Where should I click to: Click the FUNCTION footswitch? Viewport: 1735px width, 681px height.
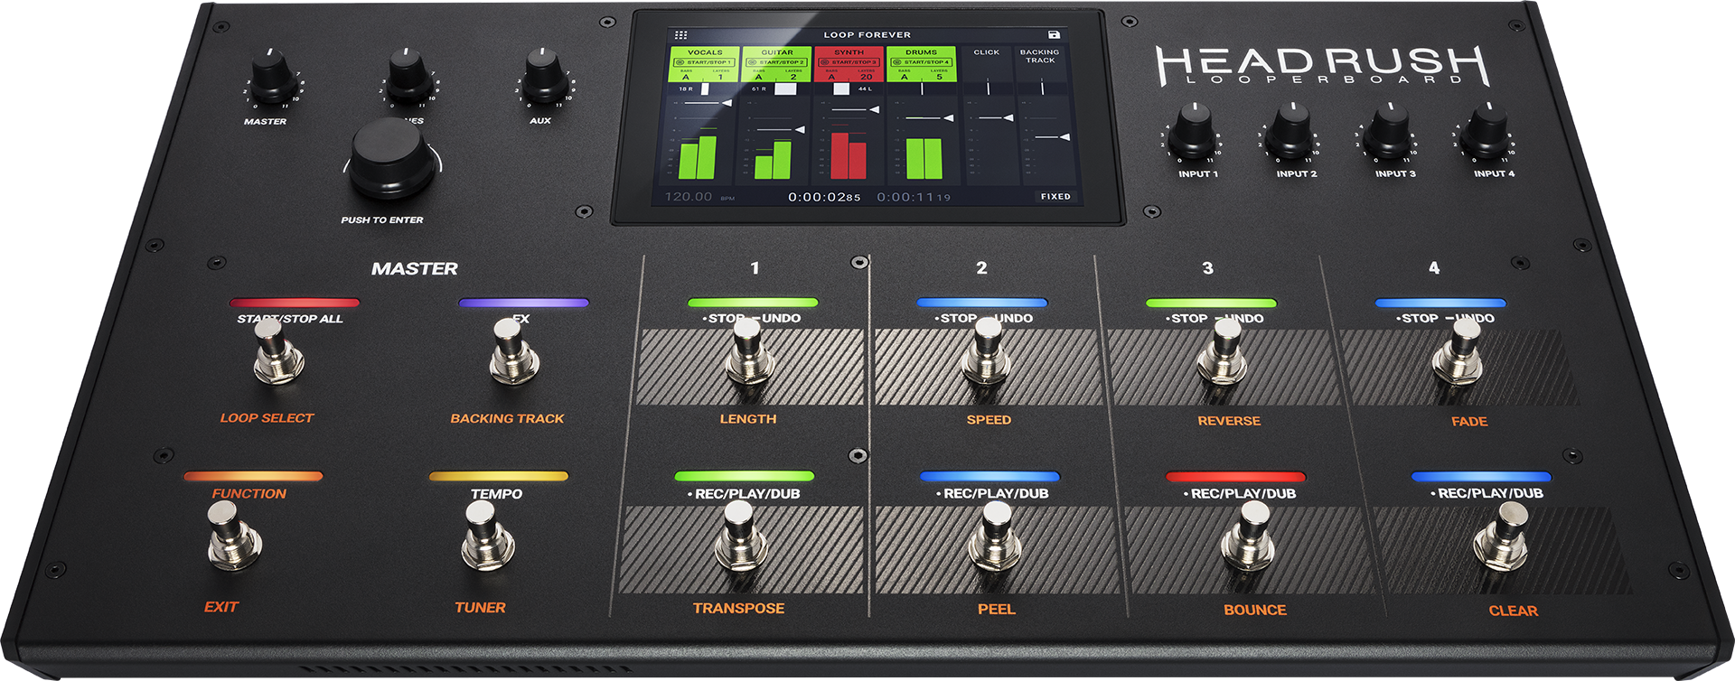point(233,535)
